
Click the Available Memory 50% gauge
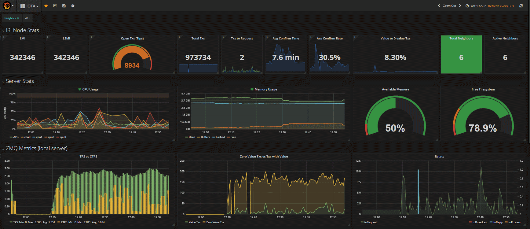pos(395,116)
